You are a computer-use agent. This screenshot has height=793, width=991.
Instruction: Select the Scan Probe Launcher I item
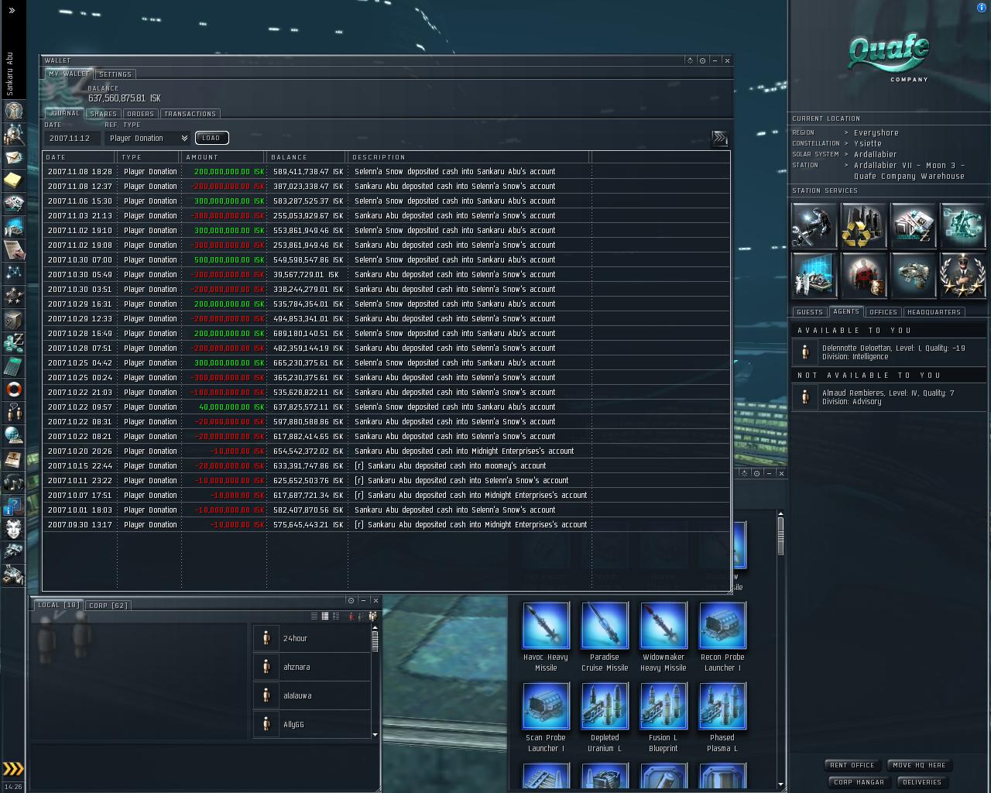546,717
